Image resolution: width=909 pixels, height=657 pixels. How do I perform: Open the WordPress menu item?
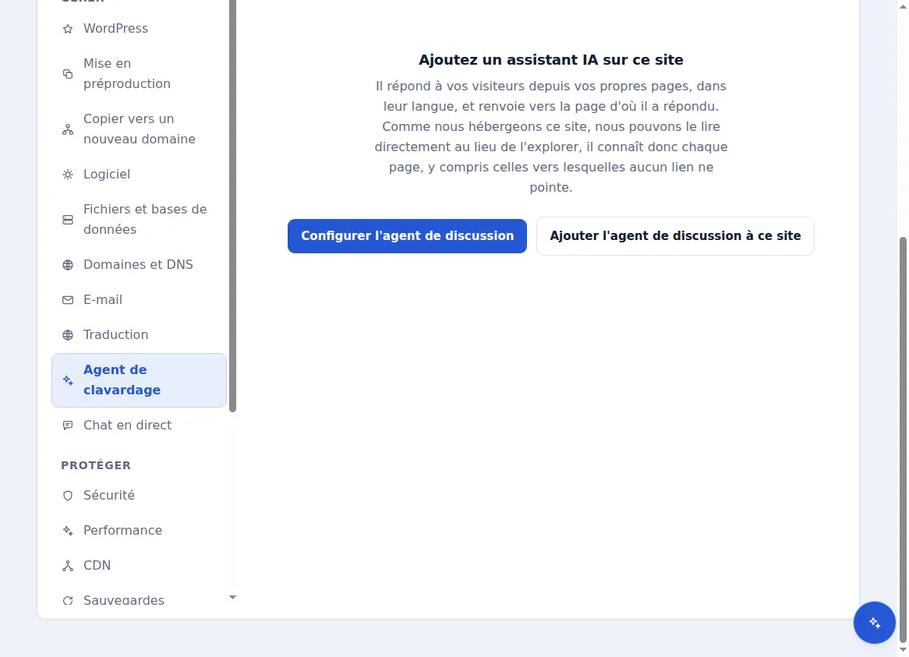coord(139,28)
